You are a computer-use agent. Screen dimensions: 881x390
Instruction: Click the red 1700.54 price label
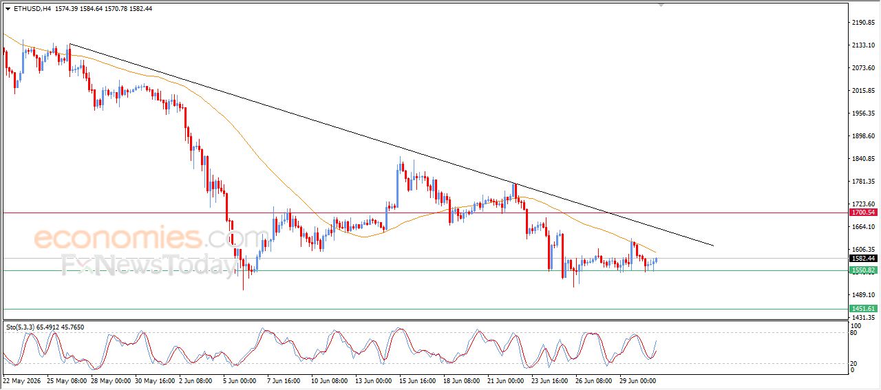coord(864,213)
